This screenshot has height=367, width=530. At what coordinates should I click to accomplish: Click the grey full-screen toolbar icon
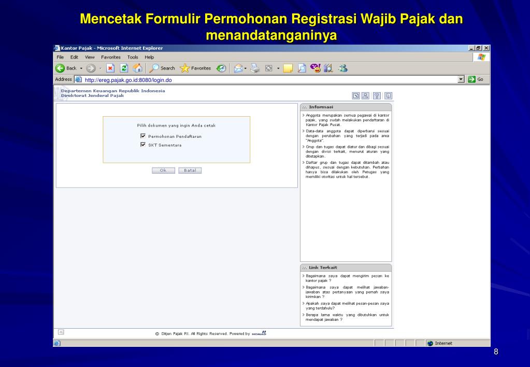coord(269,68)
